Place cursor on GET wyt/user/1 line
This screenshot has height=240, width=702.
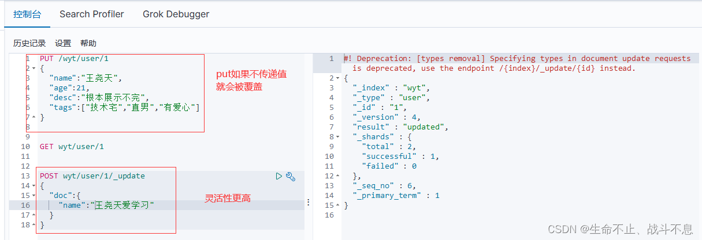72,147
